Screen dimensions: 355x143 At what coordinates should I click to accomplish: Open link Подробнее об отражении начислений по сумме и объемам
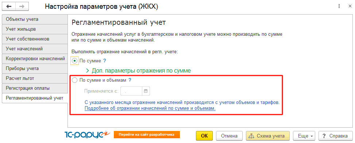(x=150, y=108)
